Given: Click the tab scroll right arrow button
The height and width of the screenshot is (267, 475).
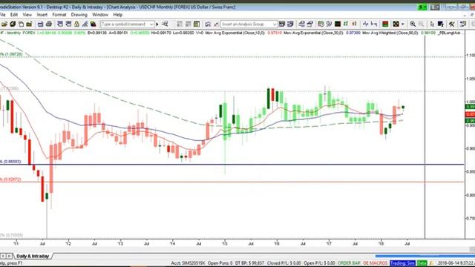Looking at the screenshot, I should pyautogui.click(x=9, y=256).
